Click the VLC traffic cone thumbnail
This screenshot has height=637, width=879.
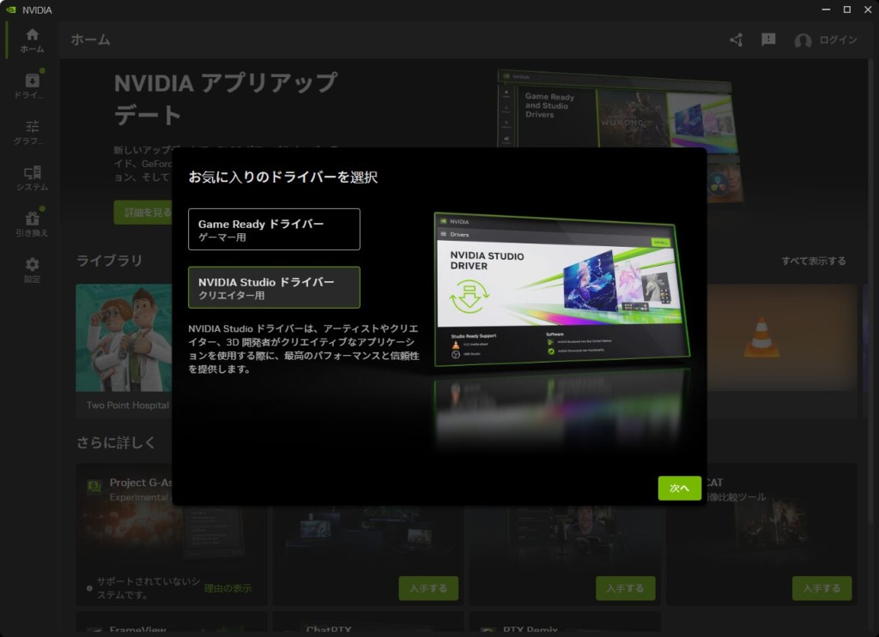pos(760,339)
